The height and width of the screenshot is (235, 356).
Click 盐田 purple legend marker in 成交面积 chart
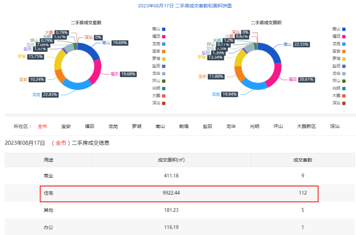click(345, 66)
